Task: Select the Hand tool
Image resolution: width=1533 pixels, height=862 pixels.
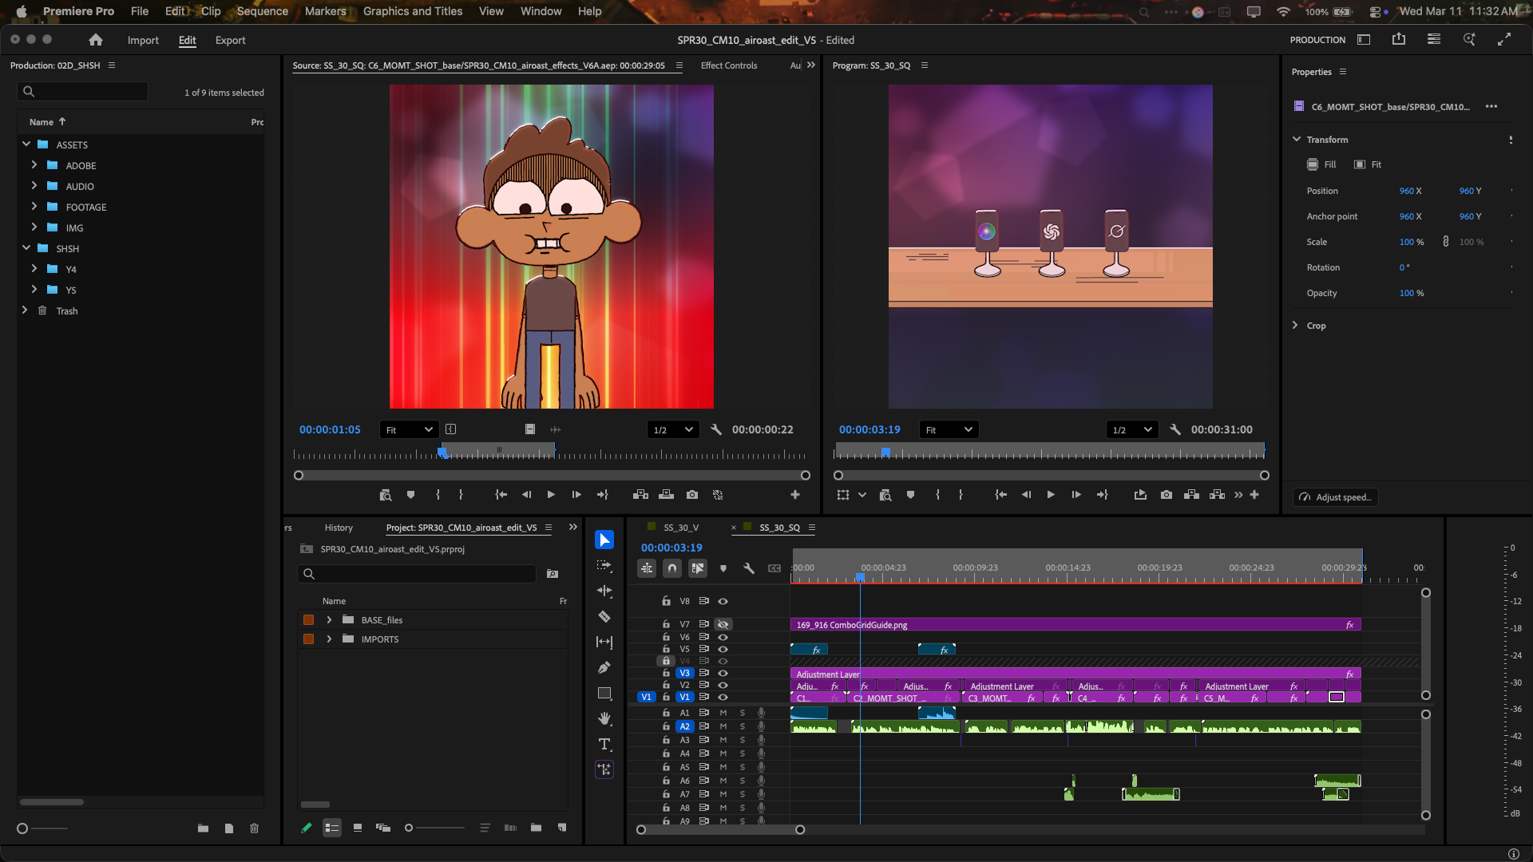Action: tap(604, 719)
